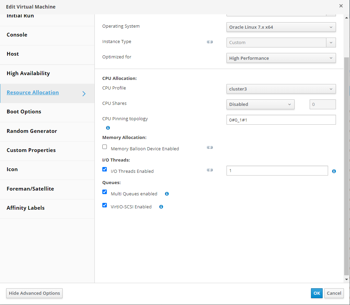Click Hide Advanced Options button
Viewport: 350px width, 305px height.
[34, 293]
